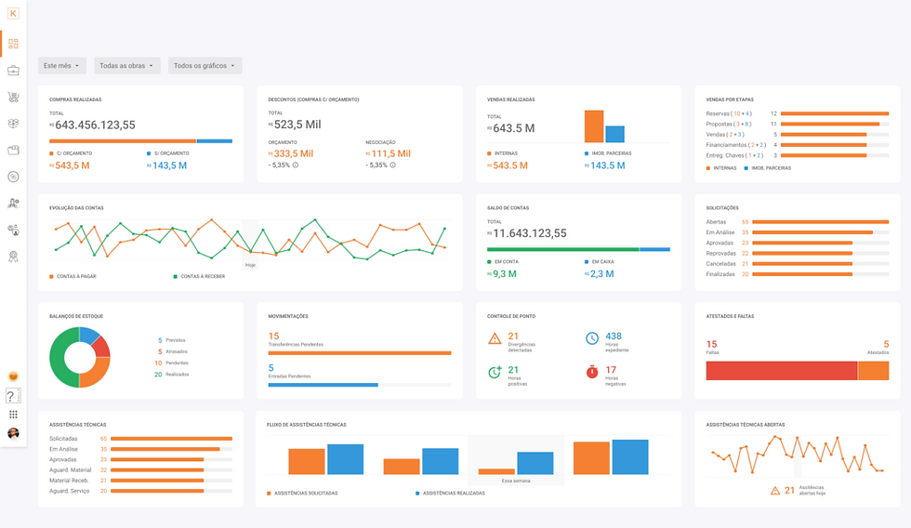Open the stock boxes icon in sidebar
Screen dimensions: 911x528
13,123
